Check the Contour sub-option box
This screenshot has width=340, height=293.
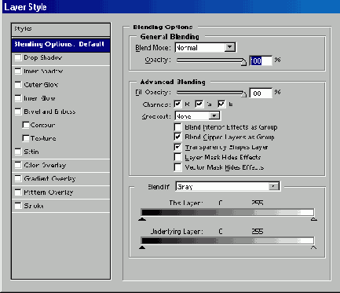point(26,125)
